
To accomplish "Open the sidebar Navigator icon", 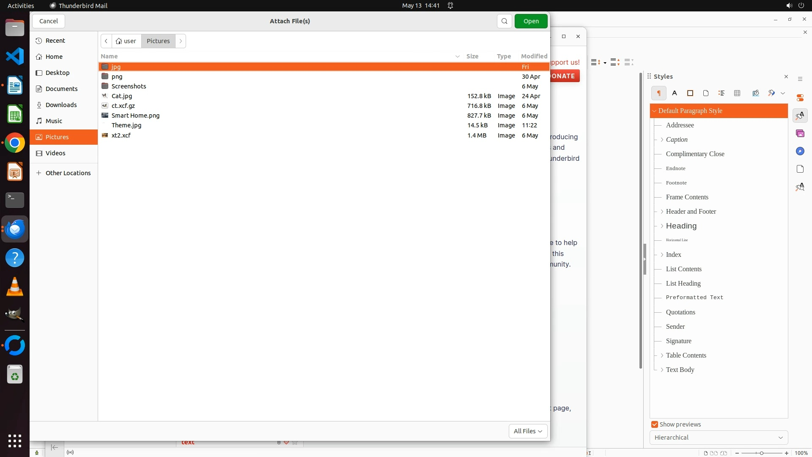I will pos(800,151).
